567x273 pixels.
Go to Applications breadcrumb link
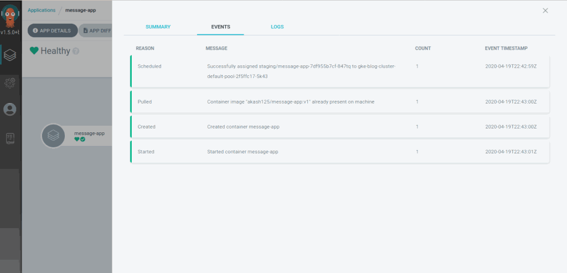42,10
